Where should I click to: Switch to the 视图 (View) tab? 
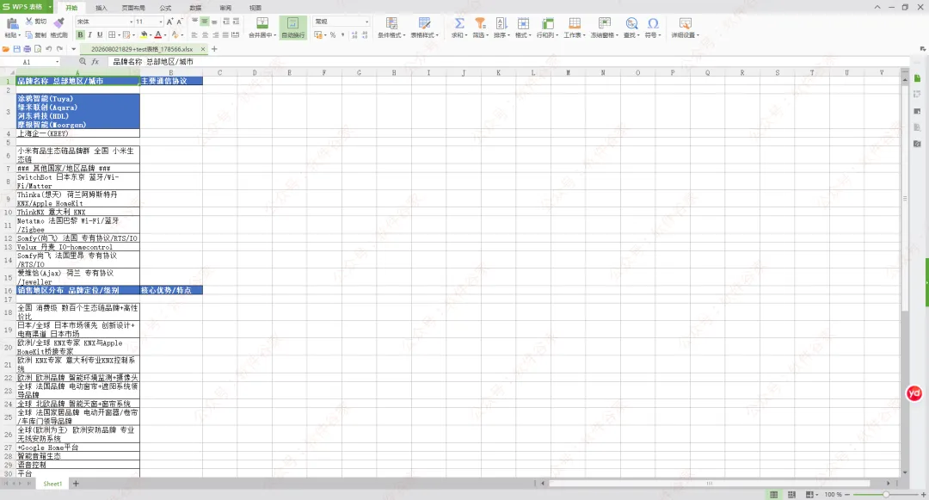point(255,8)
